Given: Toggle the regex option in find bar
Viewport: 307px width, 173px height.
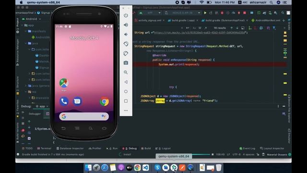Looking at the screenshot, I should point(206,28).
